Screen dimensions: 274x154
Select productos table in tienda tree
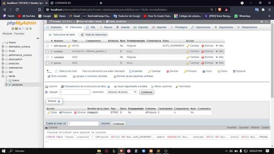(17, 85)
